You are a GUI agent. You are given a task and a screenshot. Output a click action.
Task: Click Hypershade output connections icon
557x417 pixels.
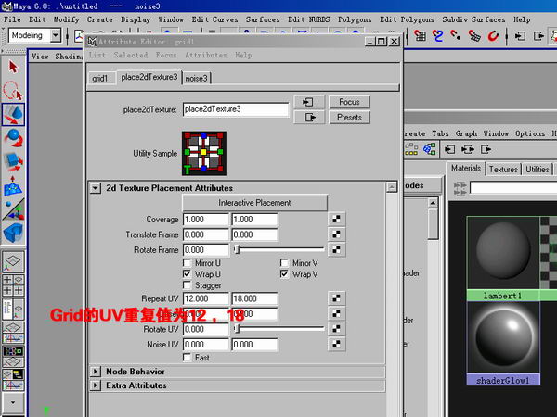486,149
